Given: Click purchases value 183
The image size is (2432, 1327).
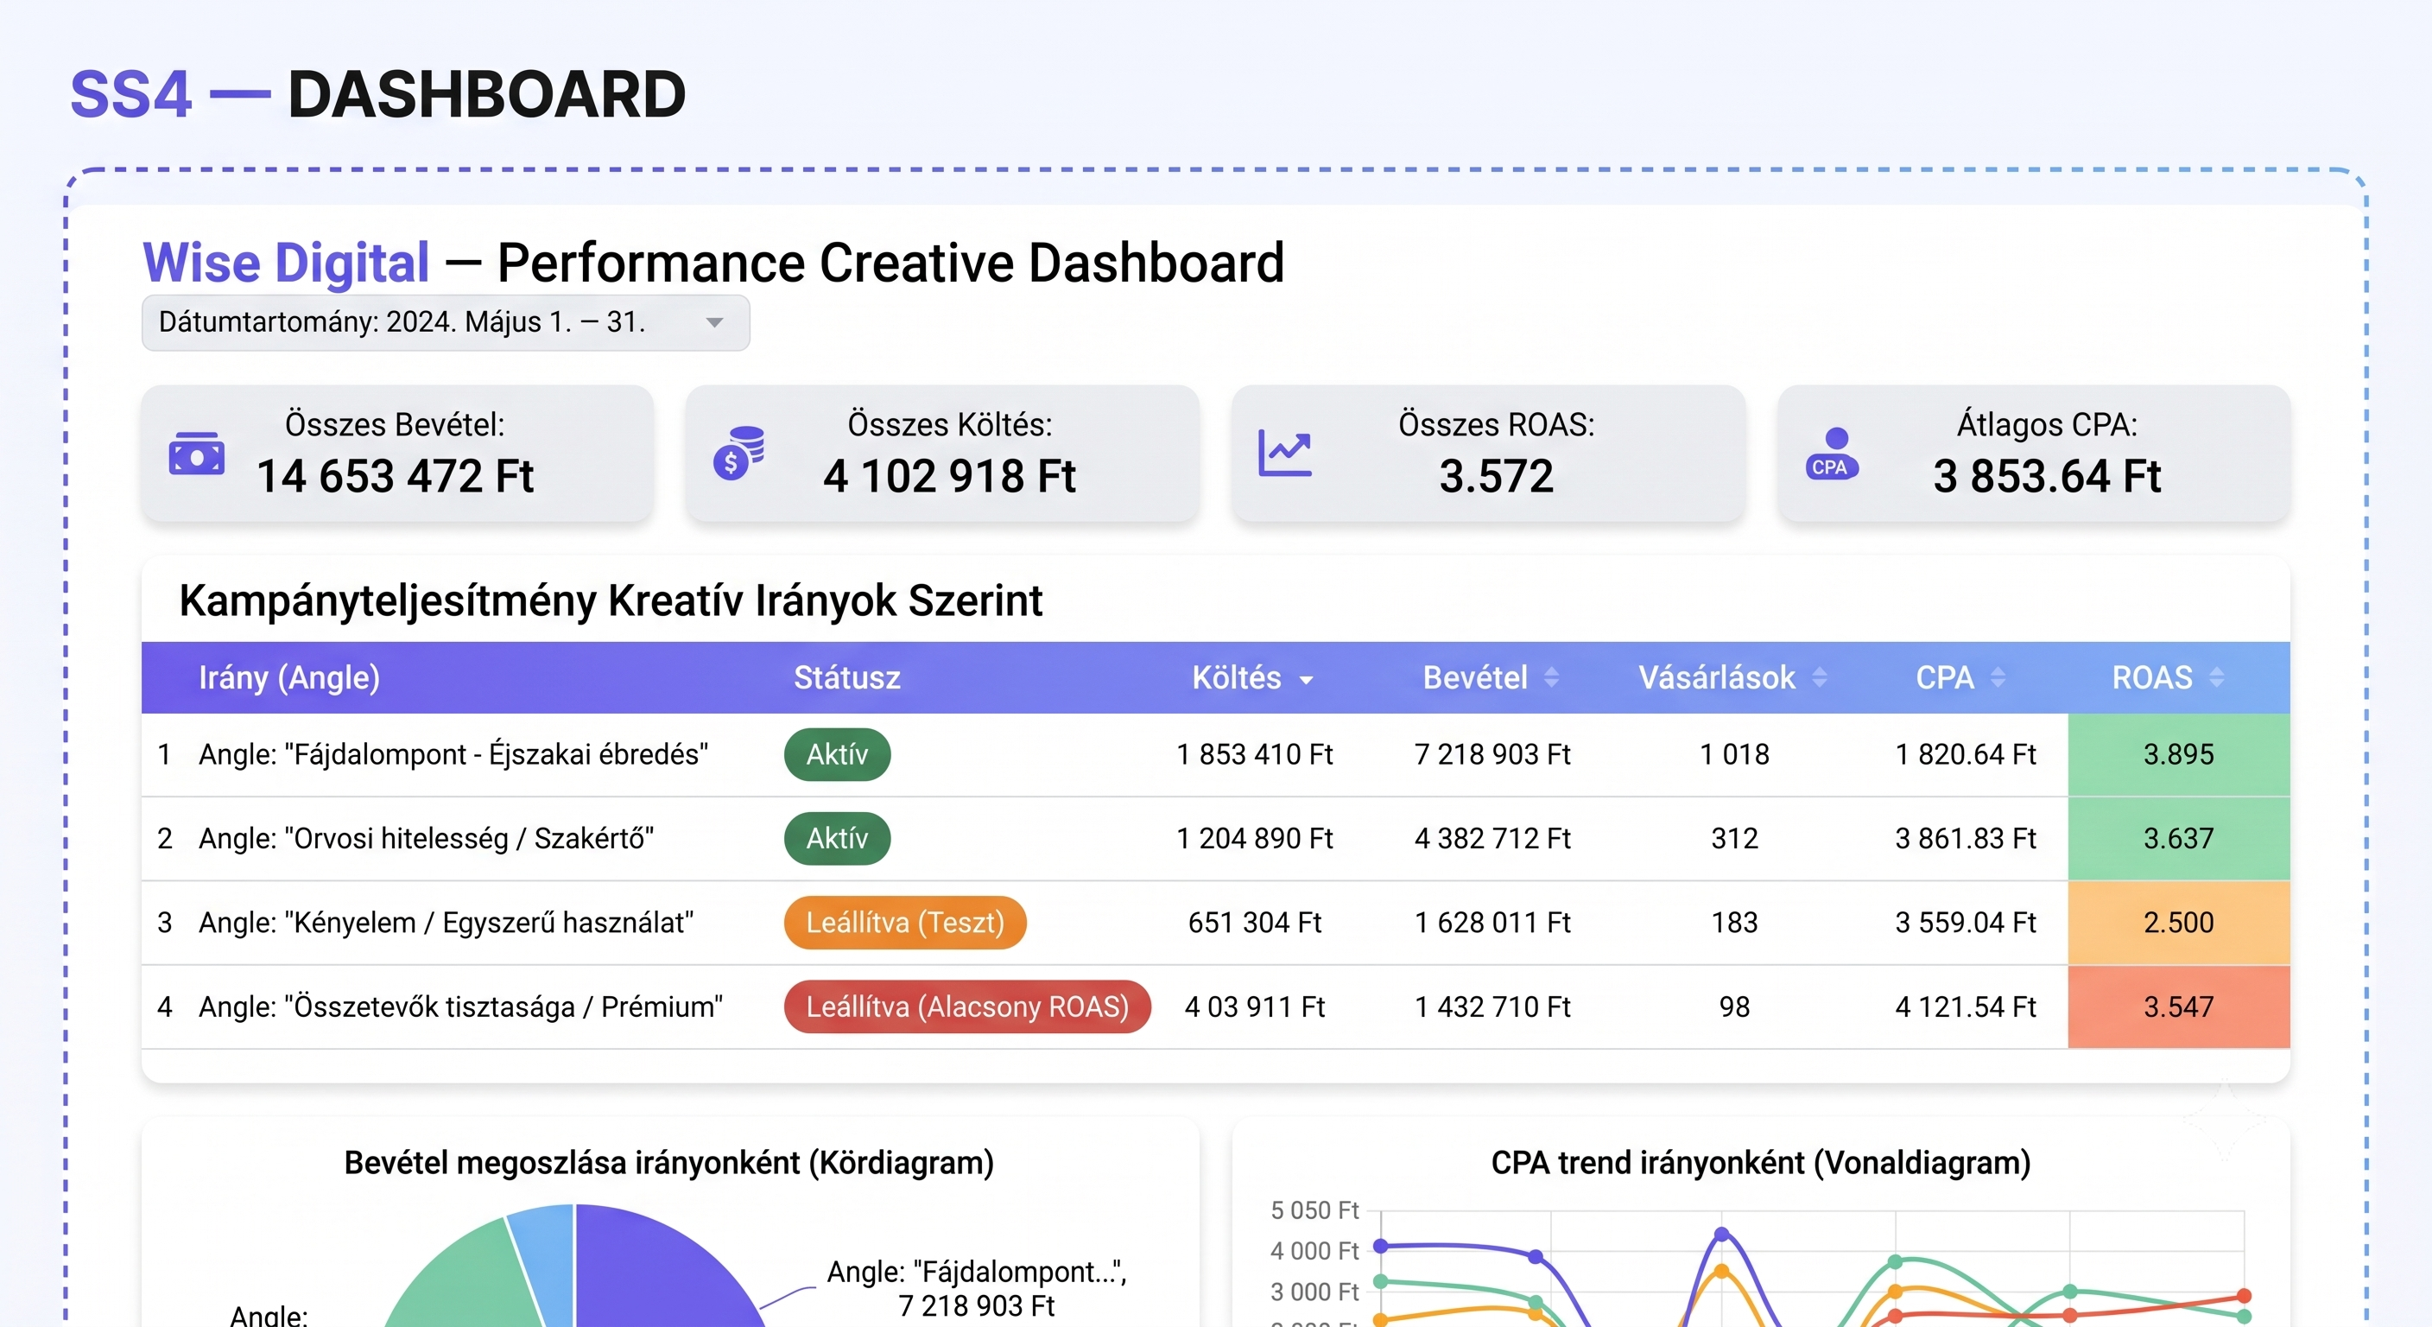Looking at the screenshot, I should (x=1734, y=923).
